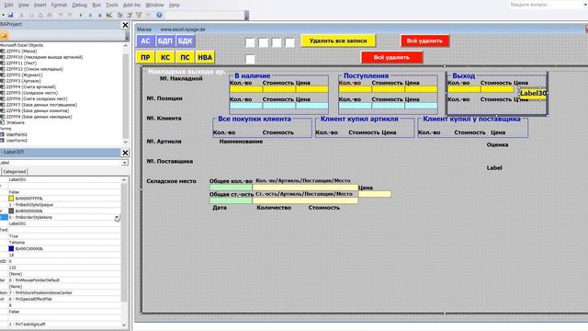Click the wider red Всё удалить button below
This screenshot has height=331, width=588.
click(x=391, y=57)
